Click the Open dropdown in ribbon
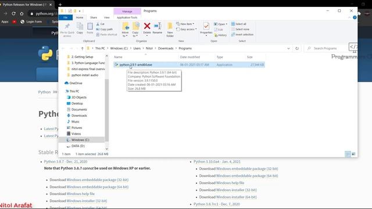The image size is (372, 209). 221,24
